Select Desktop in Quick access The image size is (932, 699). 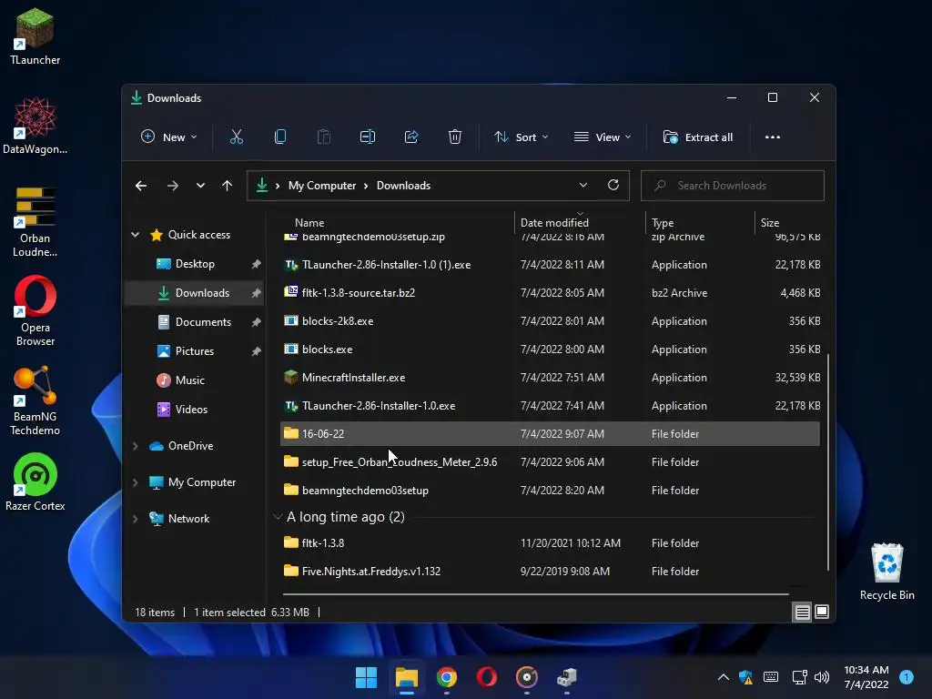(x=195, y=264)
